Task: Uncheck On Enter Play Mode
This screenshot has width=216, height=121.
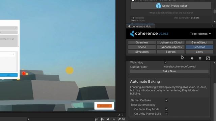Action: [x=166, y=109]
